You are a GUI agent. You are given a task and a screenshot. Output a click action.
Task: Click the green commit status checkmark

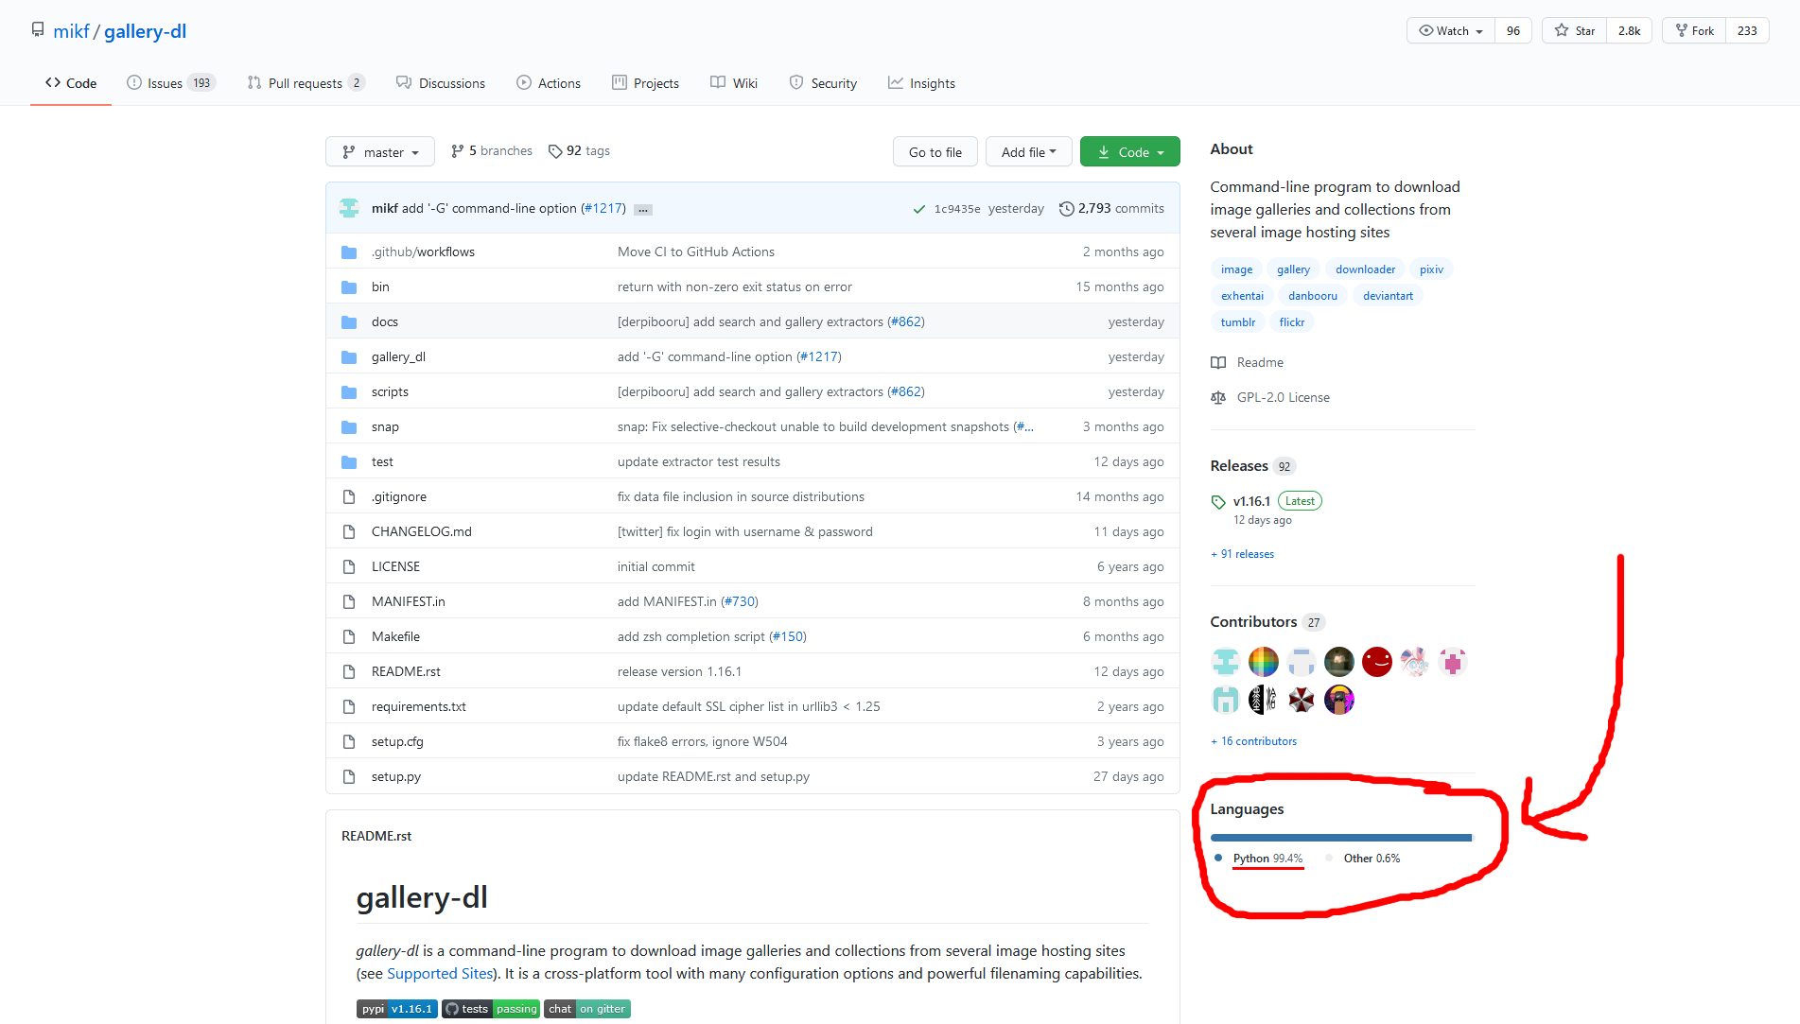click(918, 209)
